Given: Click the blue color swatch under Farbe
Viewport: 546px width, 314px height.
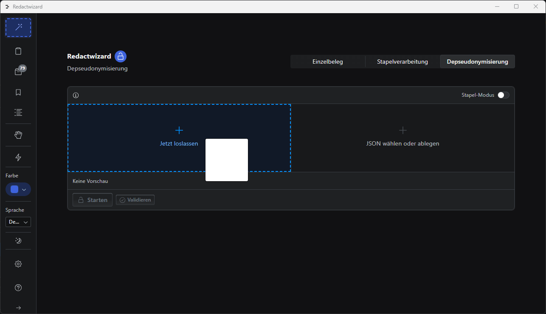Looking at the screenshot, I should (14, 189).
